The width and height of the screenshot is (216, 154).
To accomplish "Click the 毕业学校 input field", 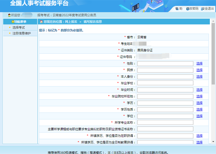I will pos(165,83).
